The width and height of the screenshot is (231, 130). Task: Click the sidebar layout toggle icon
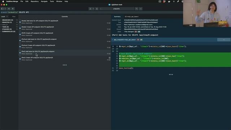point(2,9)
